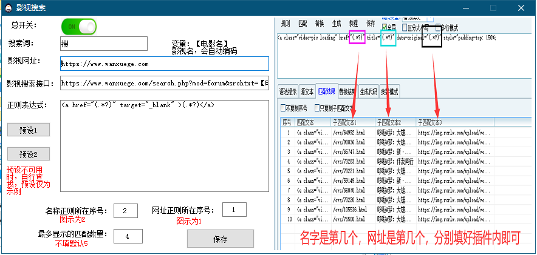Minimize the 影视搜索 window
This screenshot has height=255, width=537.
coord(467,8)
